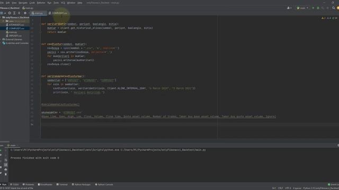The width and height of the screenshot is (339, 190).
Task: Open the main run configuration dropdown
Action: coord(302,8)
